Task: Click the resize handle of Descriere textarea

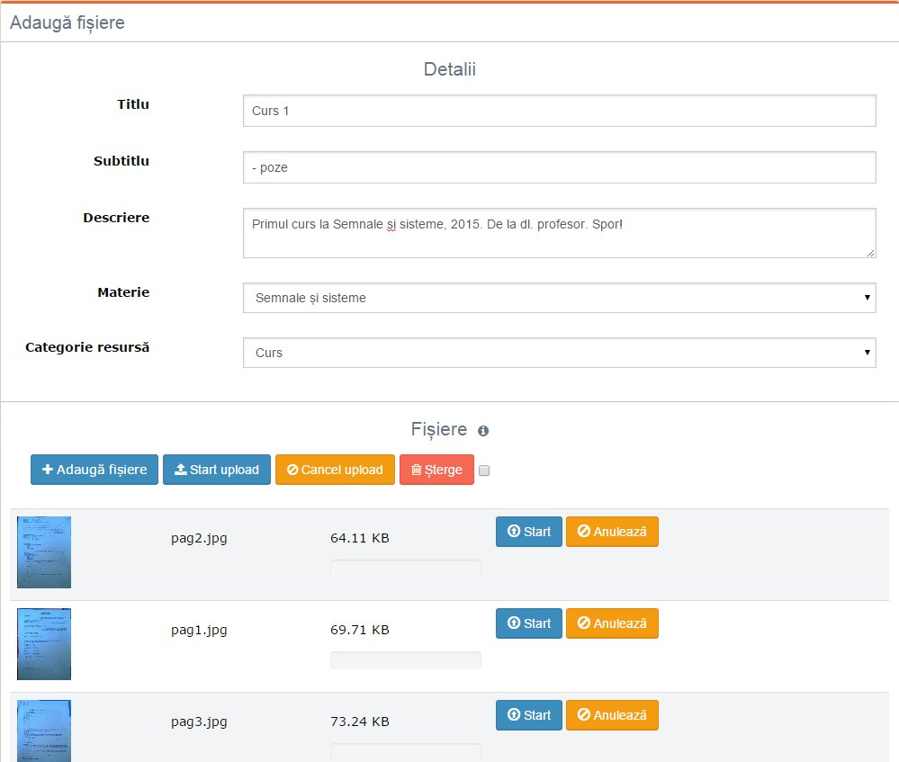Action: tap(870, 253)
